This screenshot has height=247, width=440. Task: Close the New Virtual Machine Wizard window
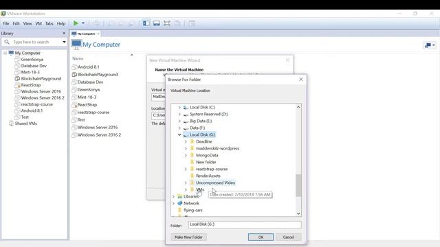coord(287,60)
